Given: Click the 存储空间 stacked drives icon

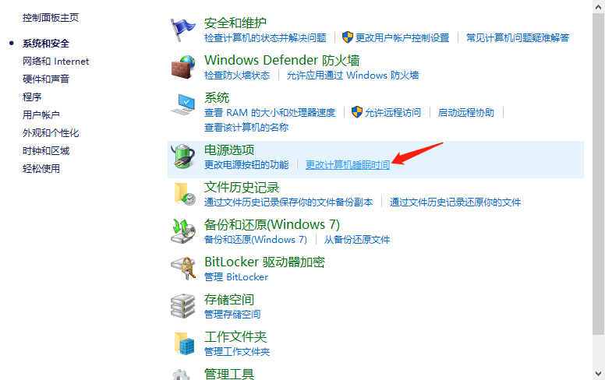Looking at the screenshot, I should (x=183, y=306).
